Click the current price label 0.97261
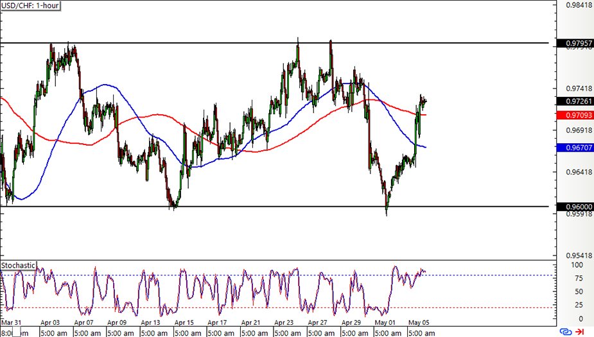 (x=575, y=101)
